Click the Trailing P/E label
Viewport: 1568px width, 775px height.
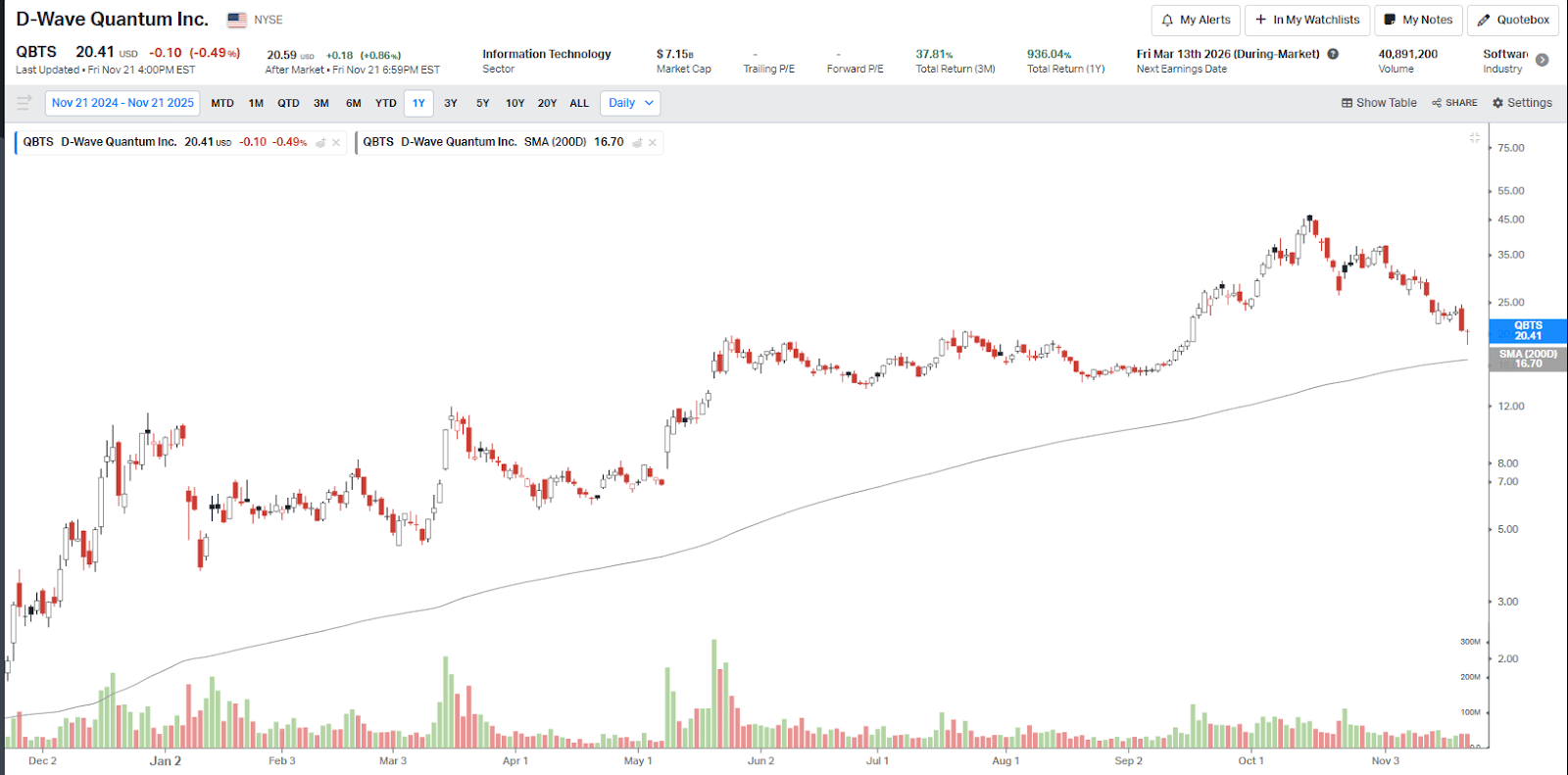[768, 69]
